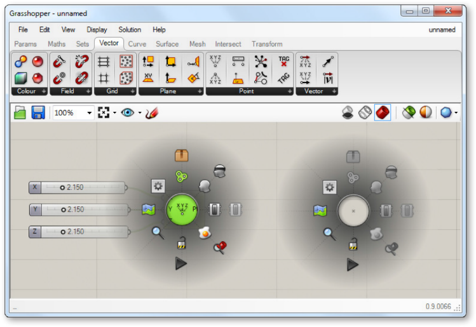
Task: Select the rotated Text Tag icon
Action: click(x=284, y=78)
